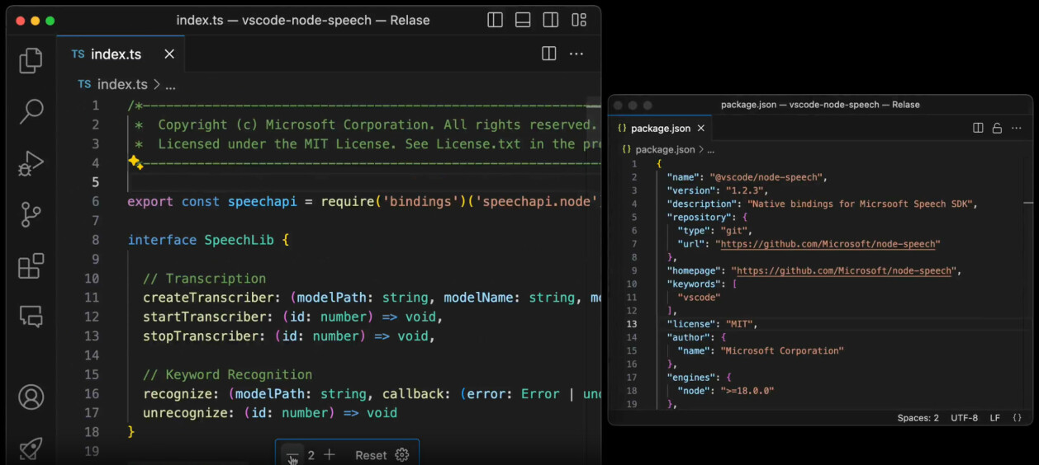Click the JSON language mode braces icon
This screenshot has height=465, width=1039.
pyautogui.click(x=1017, y=418)
